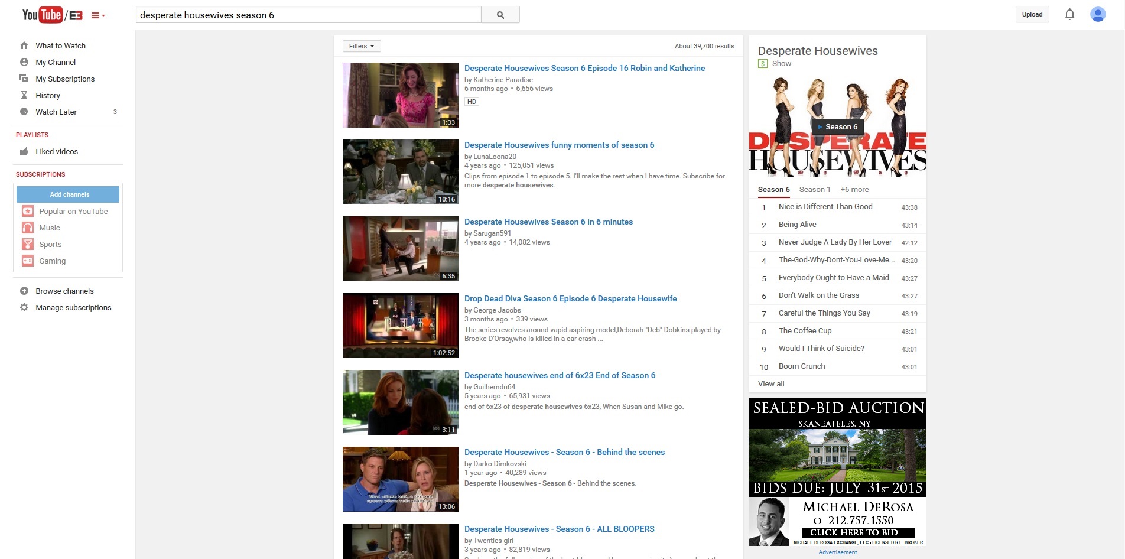
Task: Open notifications bell
Action: pos(1069,14)
